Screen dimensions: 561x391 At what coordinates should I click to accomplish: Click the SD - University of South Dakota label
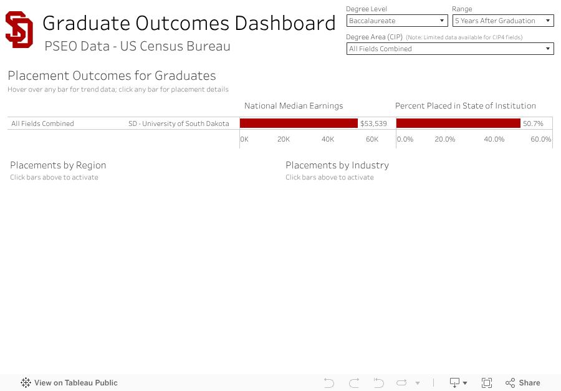coord(178,123)
